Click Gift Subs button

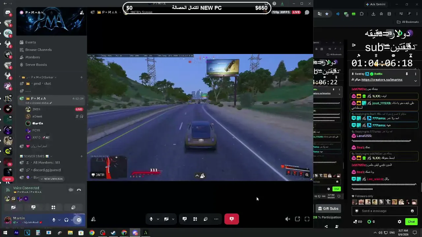pos(328,209)
